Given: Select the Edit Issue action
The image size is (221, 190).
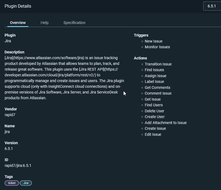Looking at the screenshot, I should pos(153,134).
